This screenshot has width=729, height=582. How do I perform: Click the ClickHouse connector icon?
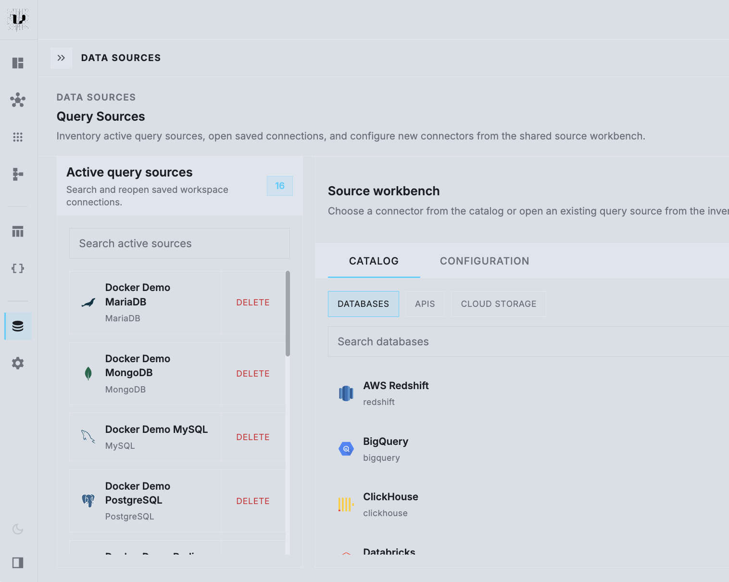(x=346, y=504)
